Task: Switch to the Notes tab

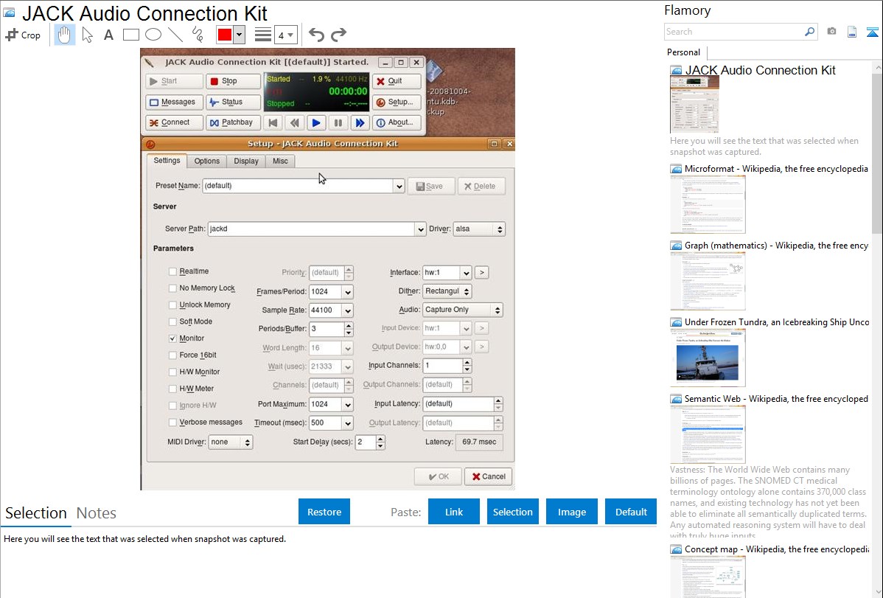Action: (x=97, y=513)
